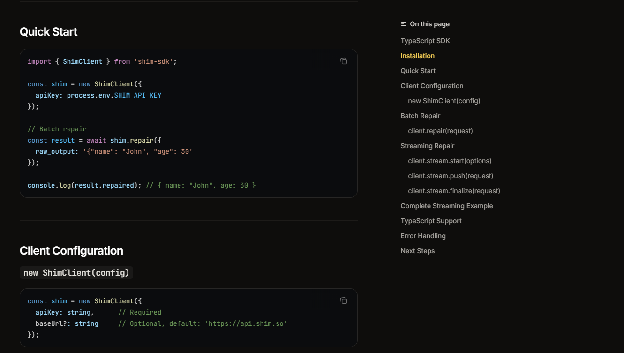Open Client Configuration in page outline
This screenshot has width=624, height=353.
tap(432, 86)
